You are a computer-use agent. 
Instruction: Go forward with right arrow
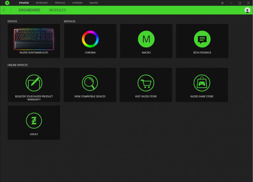tap(11, 10)
